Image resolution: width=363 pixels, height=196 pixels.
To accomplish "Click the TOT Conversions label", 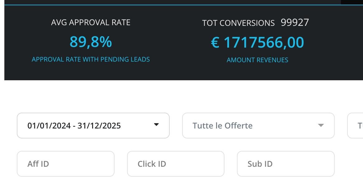I will point(238,23).
